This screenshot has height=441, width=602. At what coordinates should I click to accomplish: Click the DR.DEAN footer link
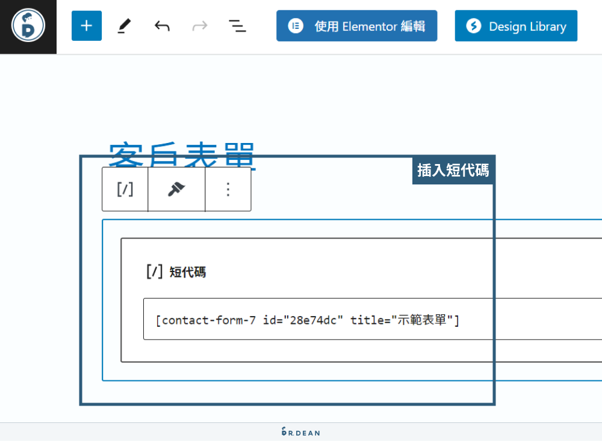tap(300, 432)
